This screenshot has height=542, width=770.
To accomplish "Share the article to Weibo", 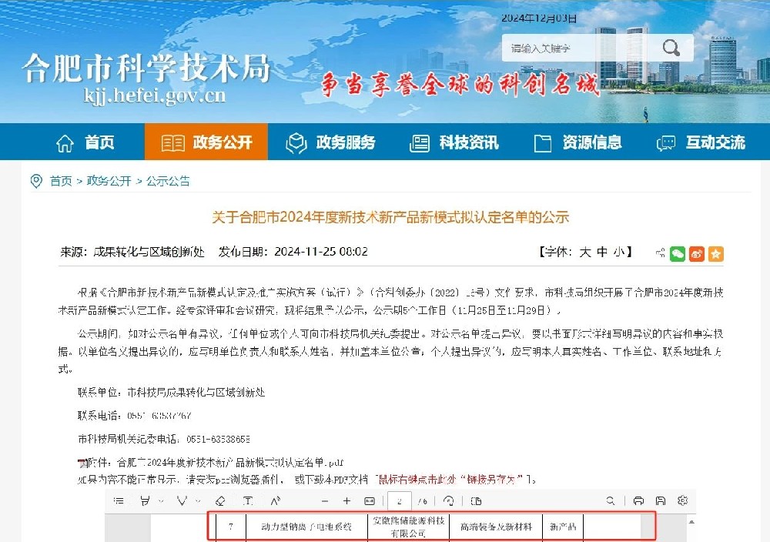I will [697, 253].
